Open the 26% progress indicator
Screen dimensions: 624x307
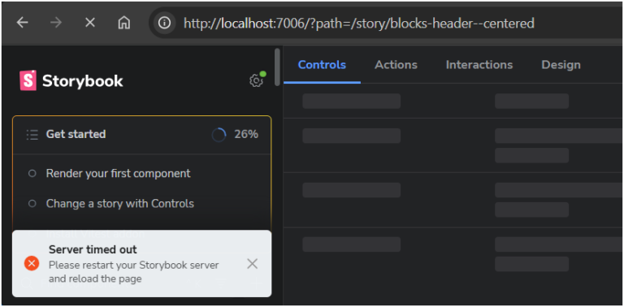point(235,135)
